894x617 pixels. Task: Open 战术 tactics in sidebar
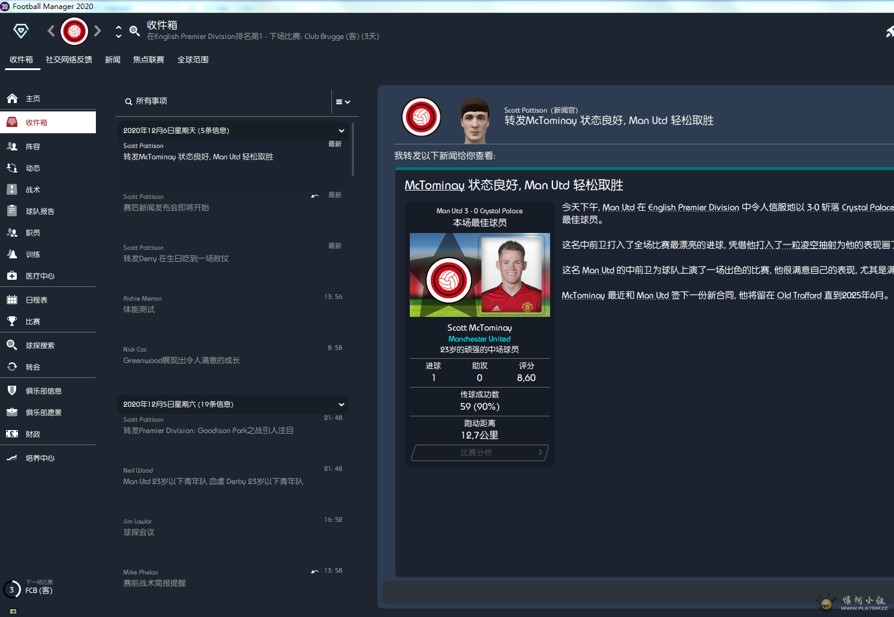[48, 189]
